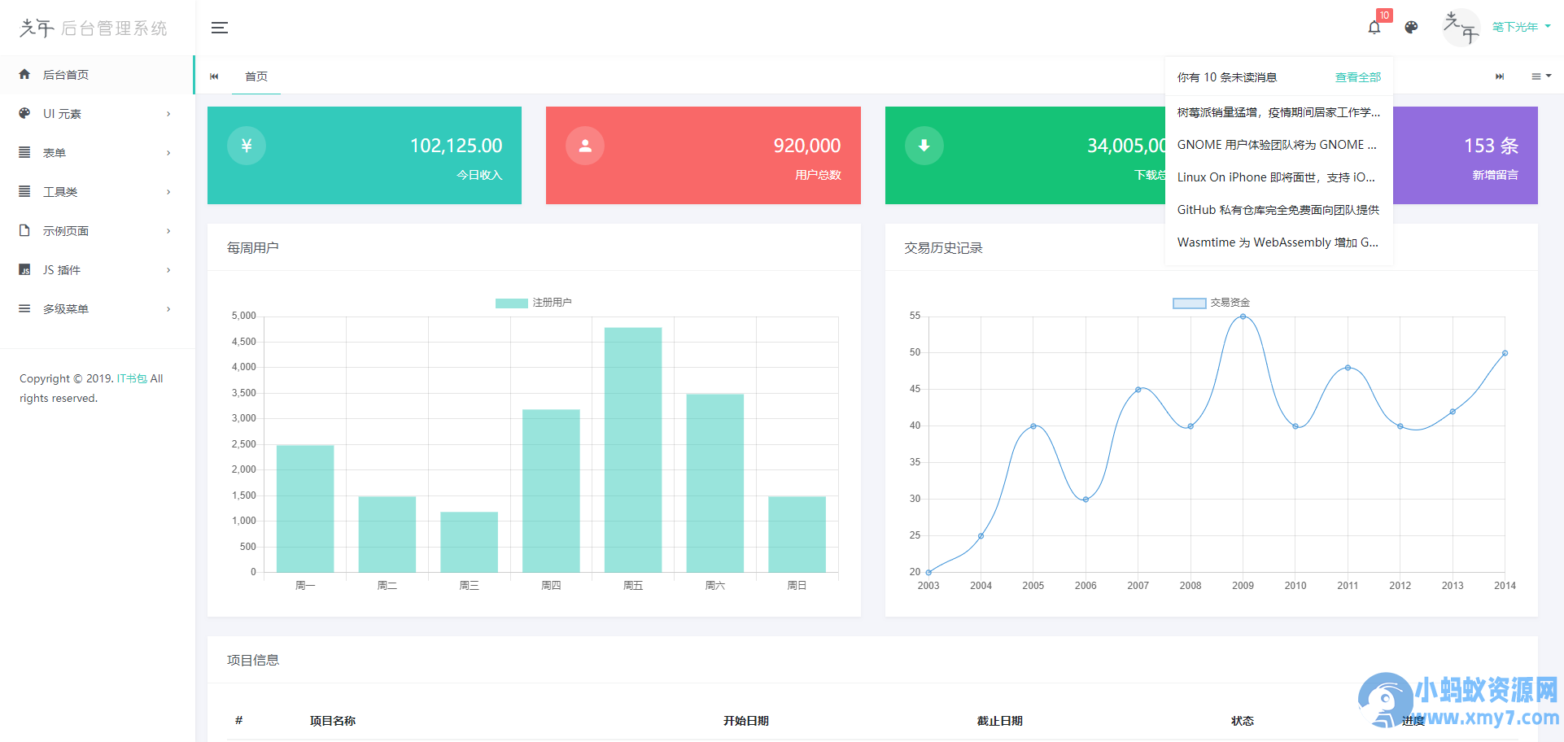Click the sidebar toggle hamburger icon
This screenshot has height=742, width=1564.
click(x=220, y=28)
